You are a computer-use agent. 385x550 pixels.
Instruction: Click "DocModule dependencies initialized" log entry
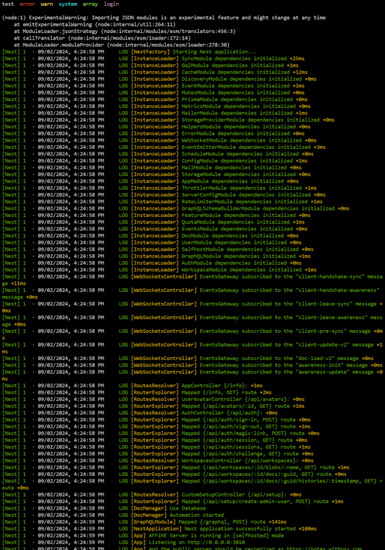click(240, 235)
